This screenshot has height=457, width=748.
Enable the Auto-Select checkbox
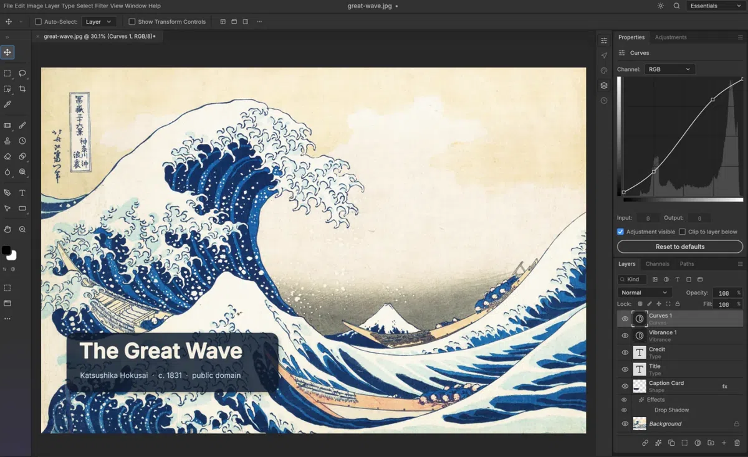38,22
